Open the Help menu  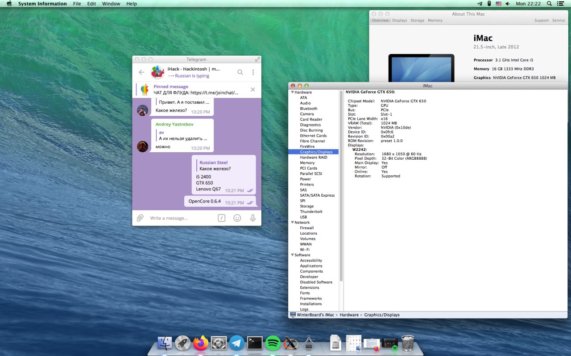point(132,4)
